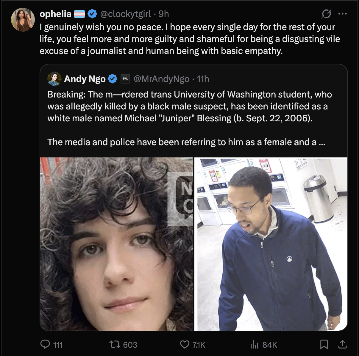The image size is (359, 356).
Task: Open the share icon menu
Action: point(343,344)
